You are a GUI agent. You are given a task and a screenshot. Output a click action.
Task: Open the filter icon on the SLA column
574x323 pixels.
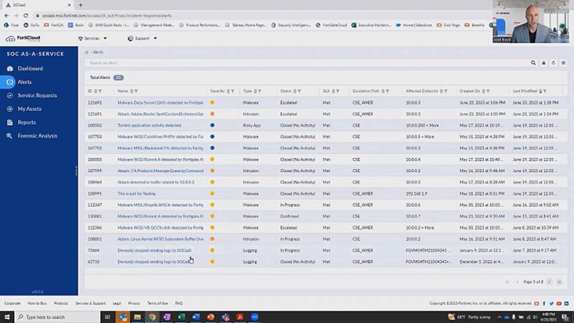click(x=338, y=91)
